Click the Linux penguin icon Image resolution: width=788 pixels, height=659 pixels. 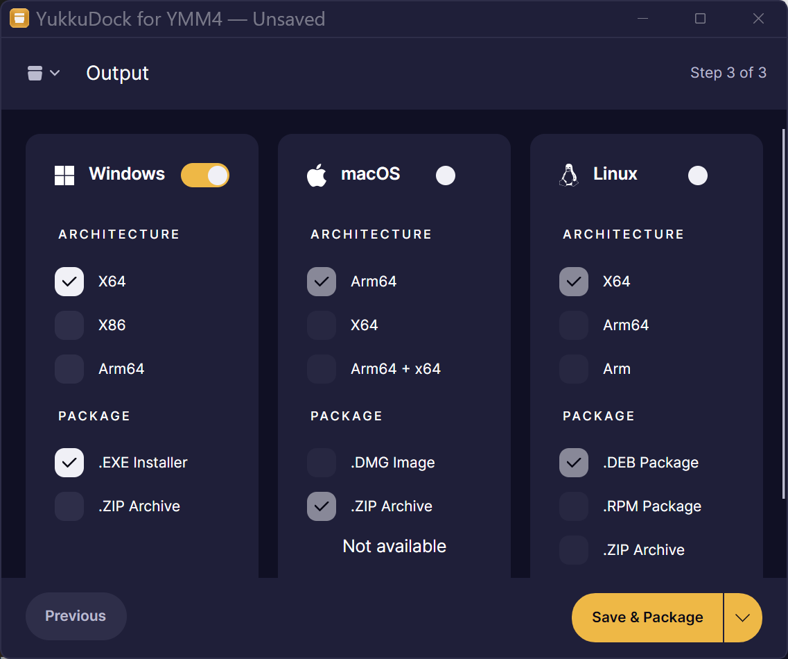pos(568,175)
